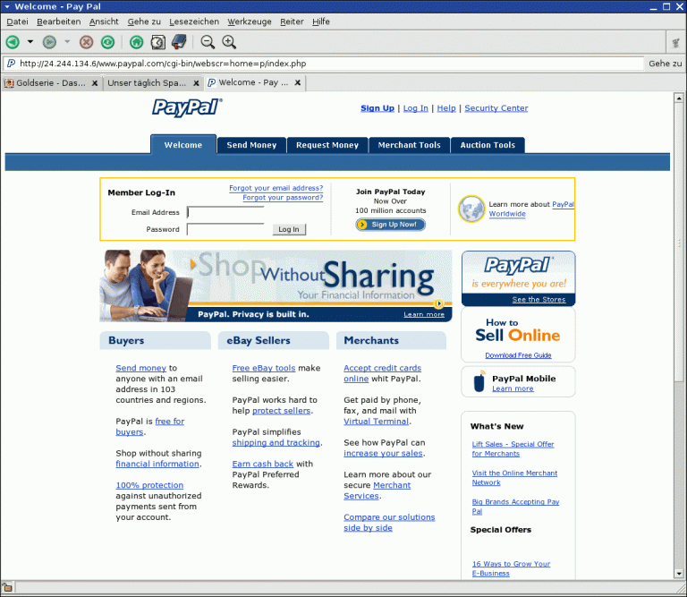Click the green Back navigation arrow
This screenshot has height=597, width=687.
13,42
